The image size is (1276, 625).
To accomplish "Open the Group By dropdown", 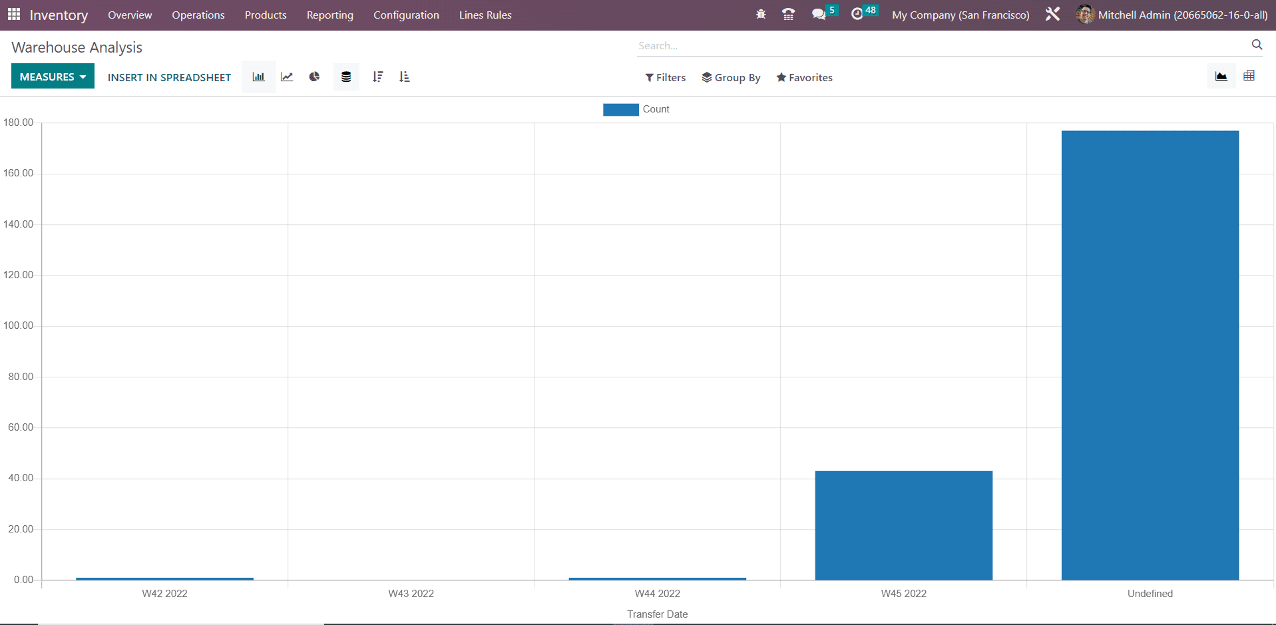I will [x=731, y=78].
